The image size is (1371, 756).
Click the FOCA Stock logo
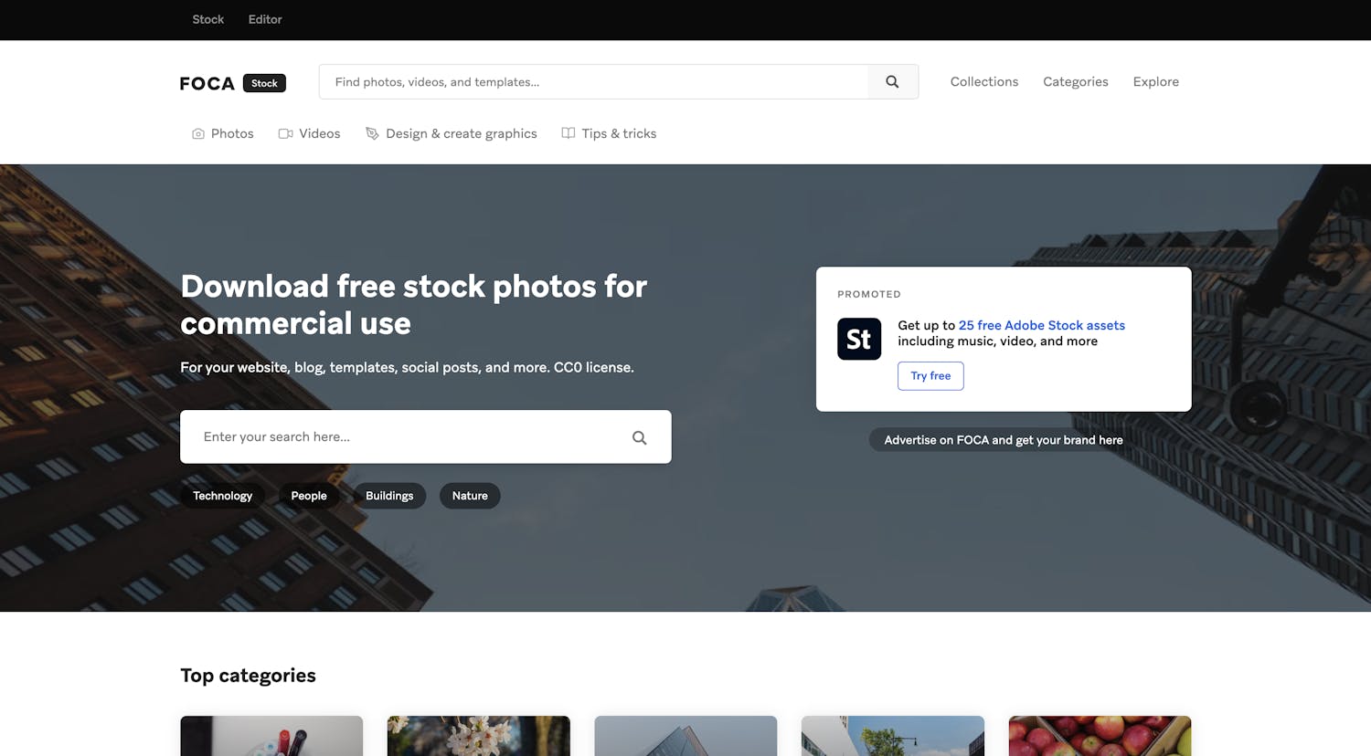[232, 83]
